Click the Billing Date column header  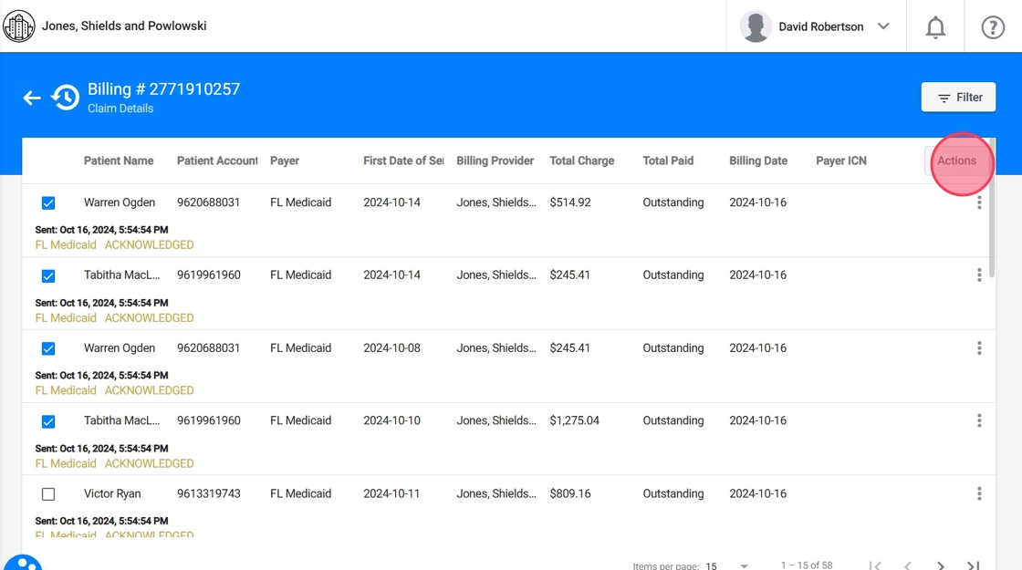pyautogui.click(x=758, y=161)
